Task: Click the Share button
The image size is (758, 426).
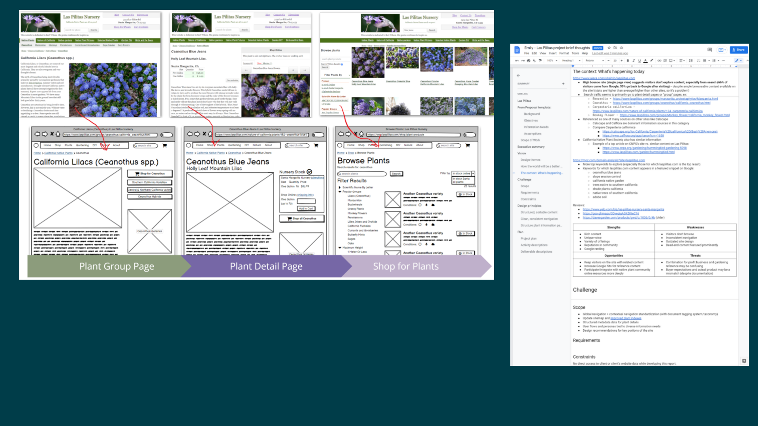Action: [739, 50]
